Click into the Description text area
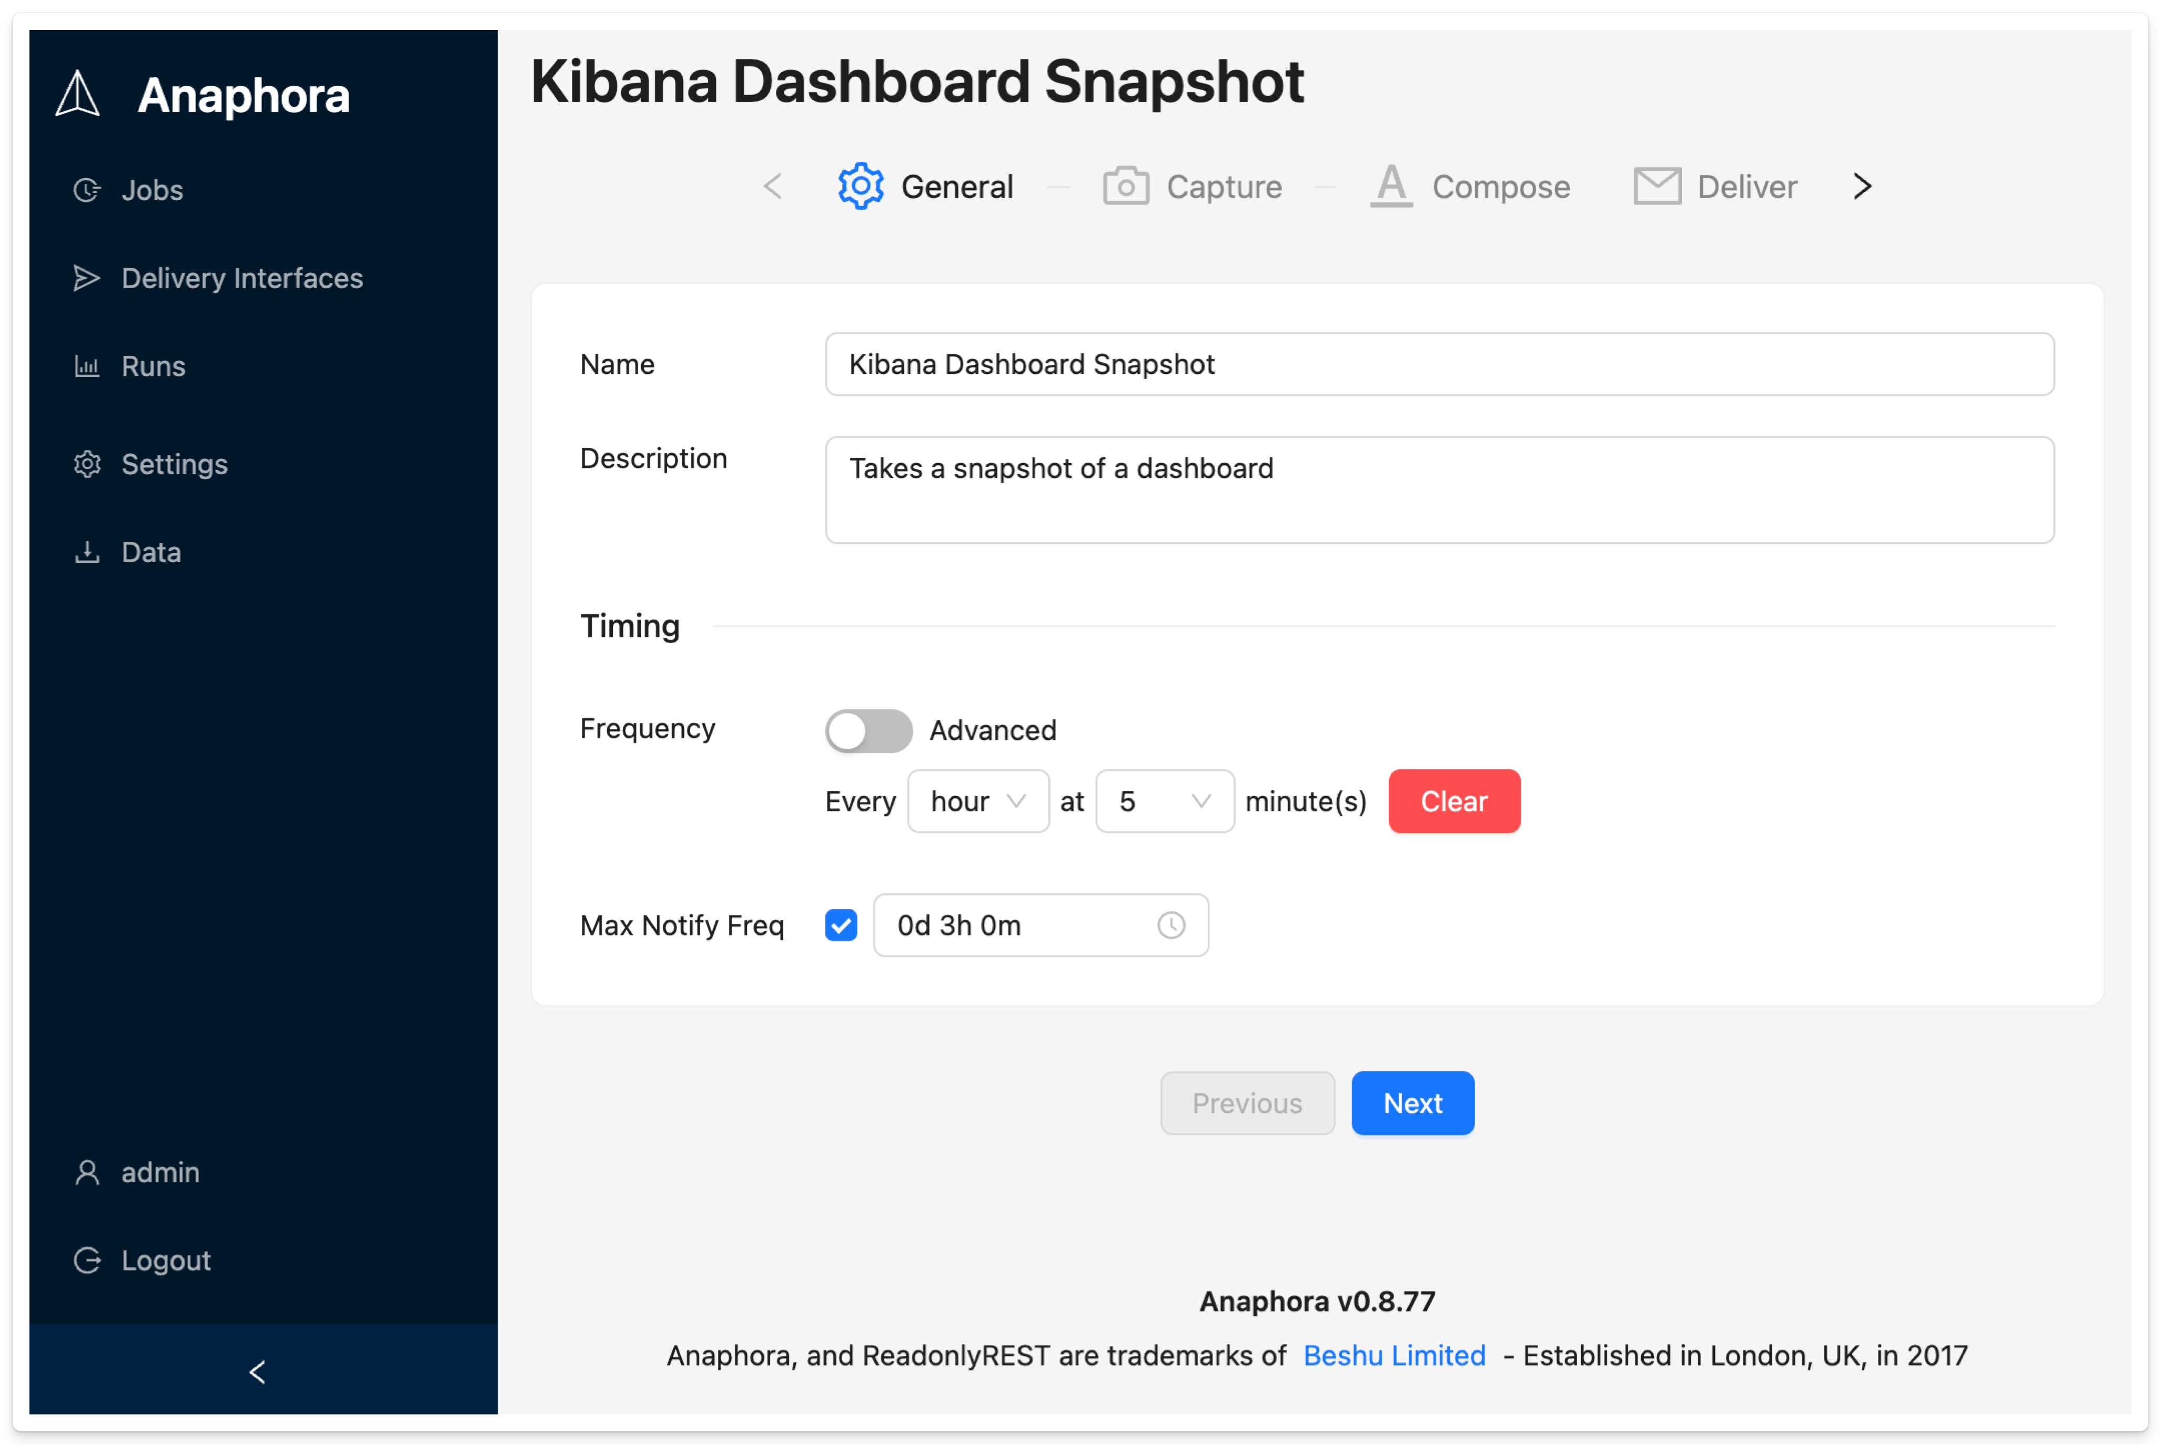Image resolution: width=2162 pixels, height=1445 pixels. tap(1438, 490)
